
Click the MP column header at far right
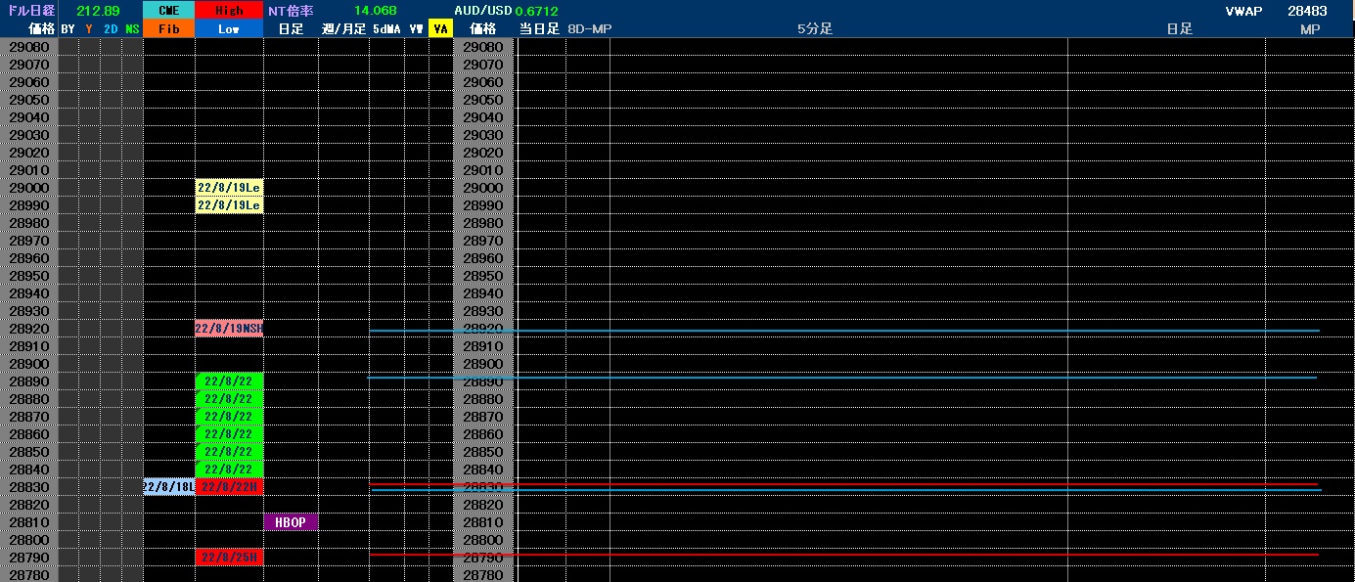click(x=1310, y=29)
